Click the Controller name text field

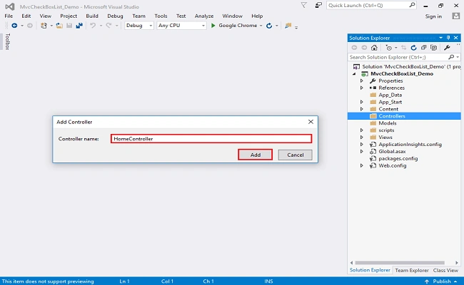click(211, 138)
